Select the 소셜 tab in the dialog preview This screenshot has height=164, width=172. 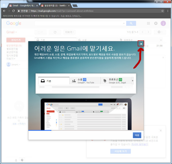(x=85, y=81)
